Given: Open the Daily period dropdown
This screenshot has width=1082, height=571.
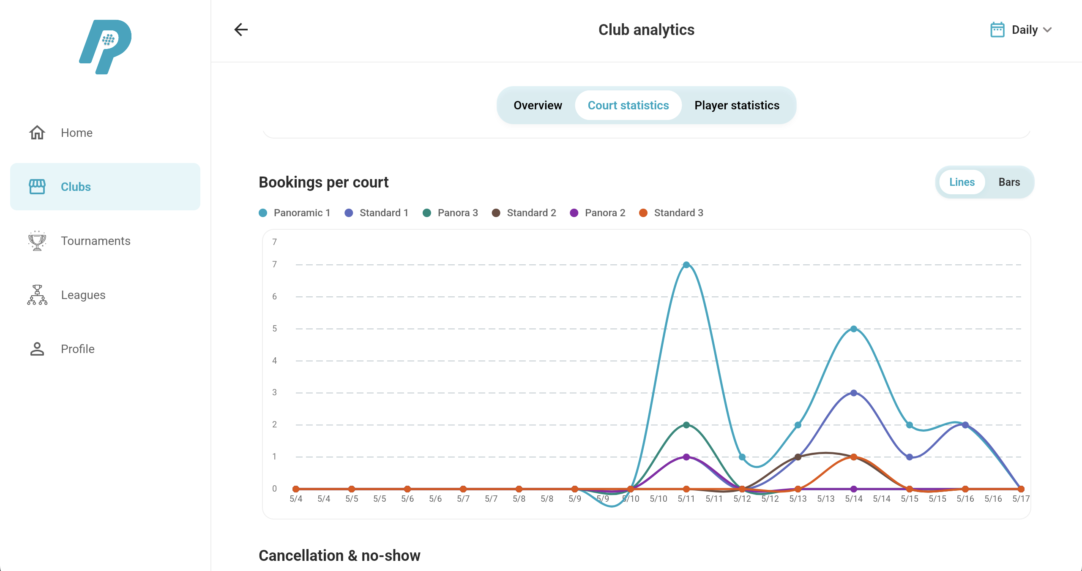Looking at the screenshot, I should [1021, 30].
